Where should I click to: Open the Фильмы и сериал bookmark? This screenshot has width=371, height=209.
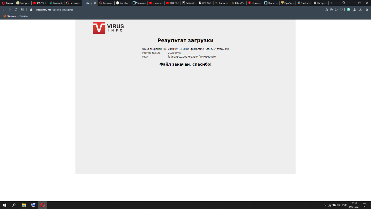[x=15, y=16]
